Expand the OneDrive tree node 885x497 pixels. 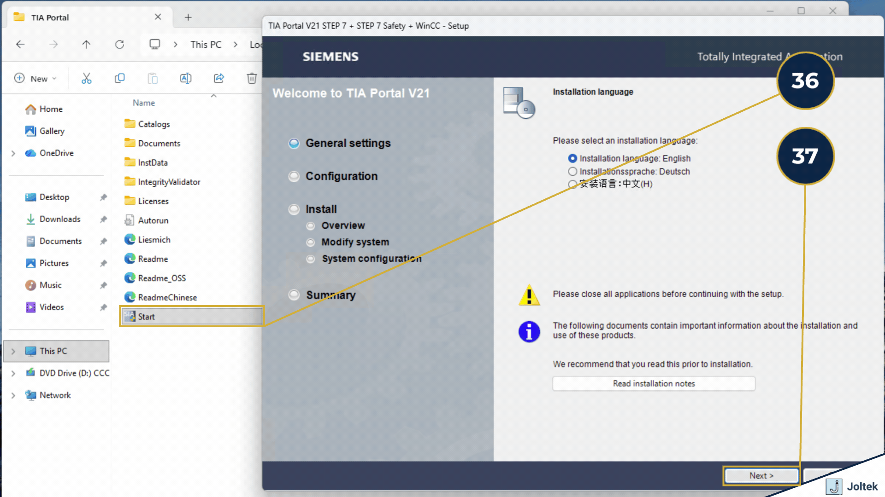point(13,153)
